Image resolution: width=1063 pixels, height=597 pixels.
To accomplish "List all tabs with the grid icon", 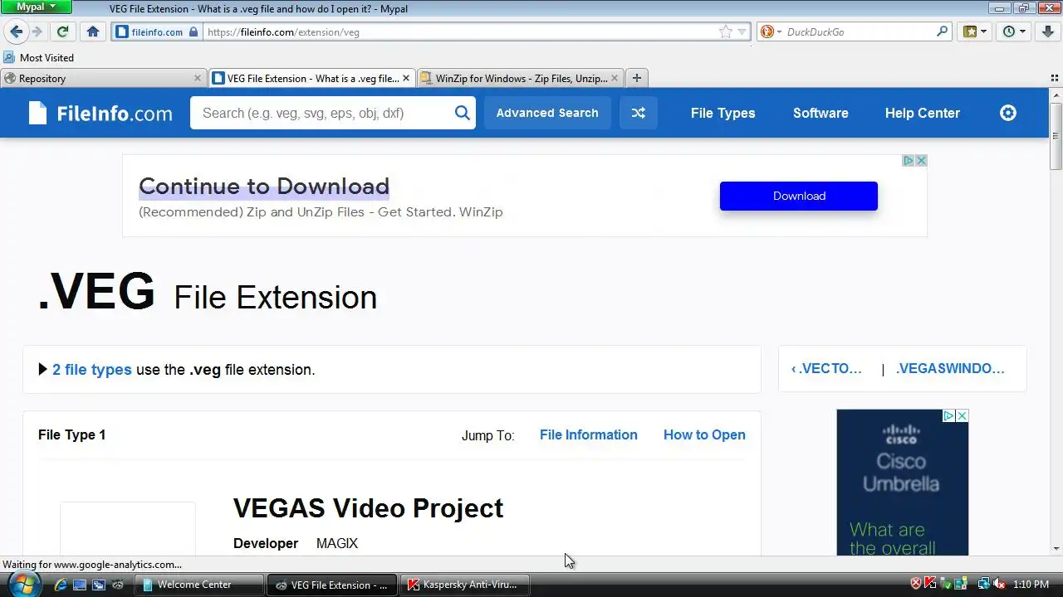I will pos(1055,78).
